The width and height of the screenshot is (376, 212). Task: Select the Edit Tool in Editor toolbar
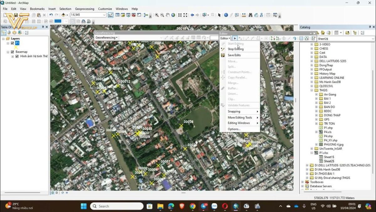coord(235,38)
